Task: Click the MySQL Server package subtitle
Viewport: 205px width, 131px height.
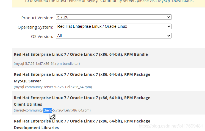Action: [27, 81]
